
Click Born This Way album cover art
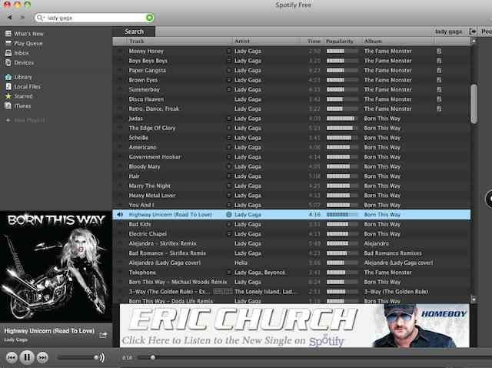tap(56, 267)
